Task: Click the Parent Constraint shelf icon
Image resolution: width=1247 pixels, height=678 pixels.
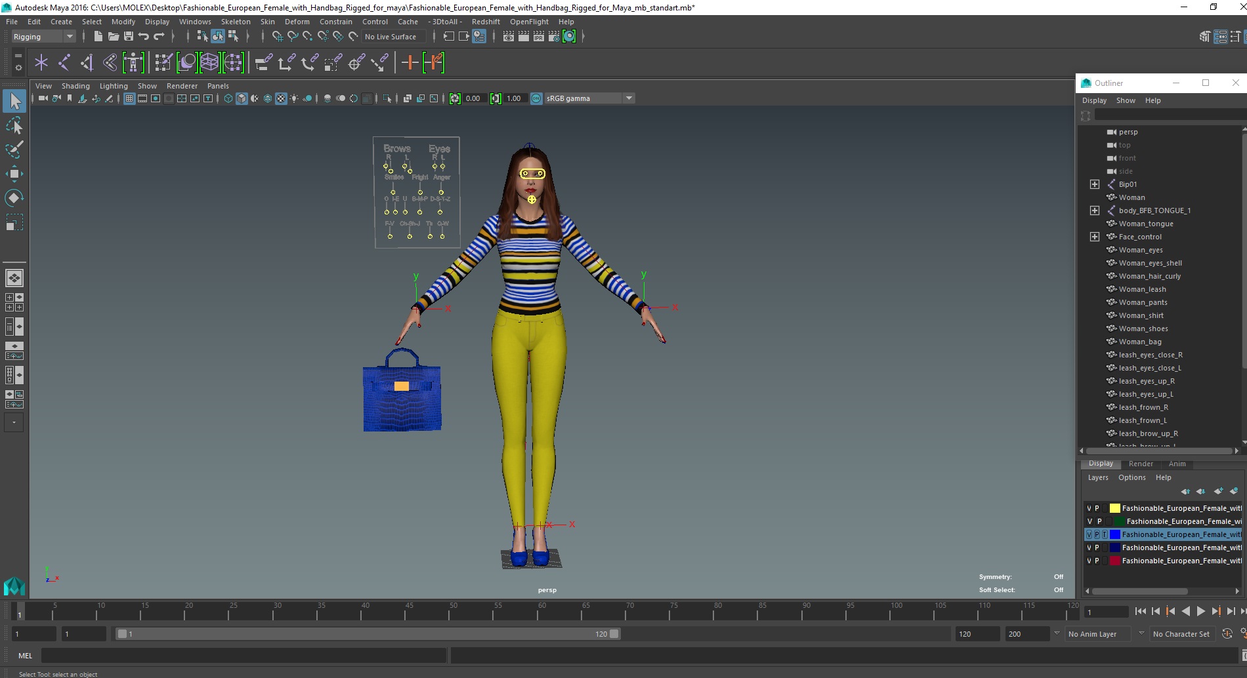Action: pos(263,63)
